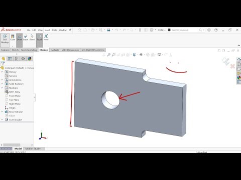Open the File menu

(x=29, y=30)
